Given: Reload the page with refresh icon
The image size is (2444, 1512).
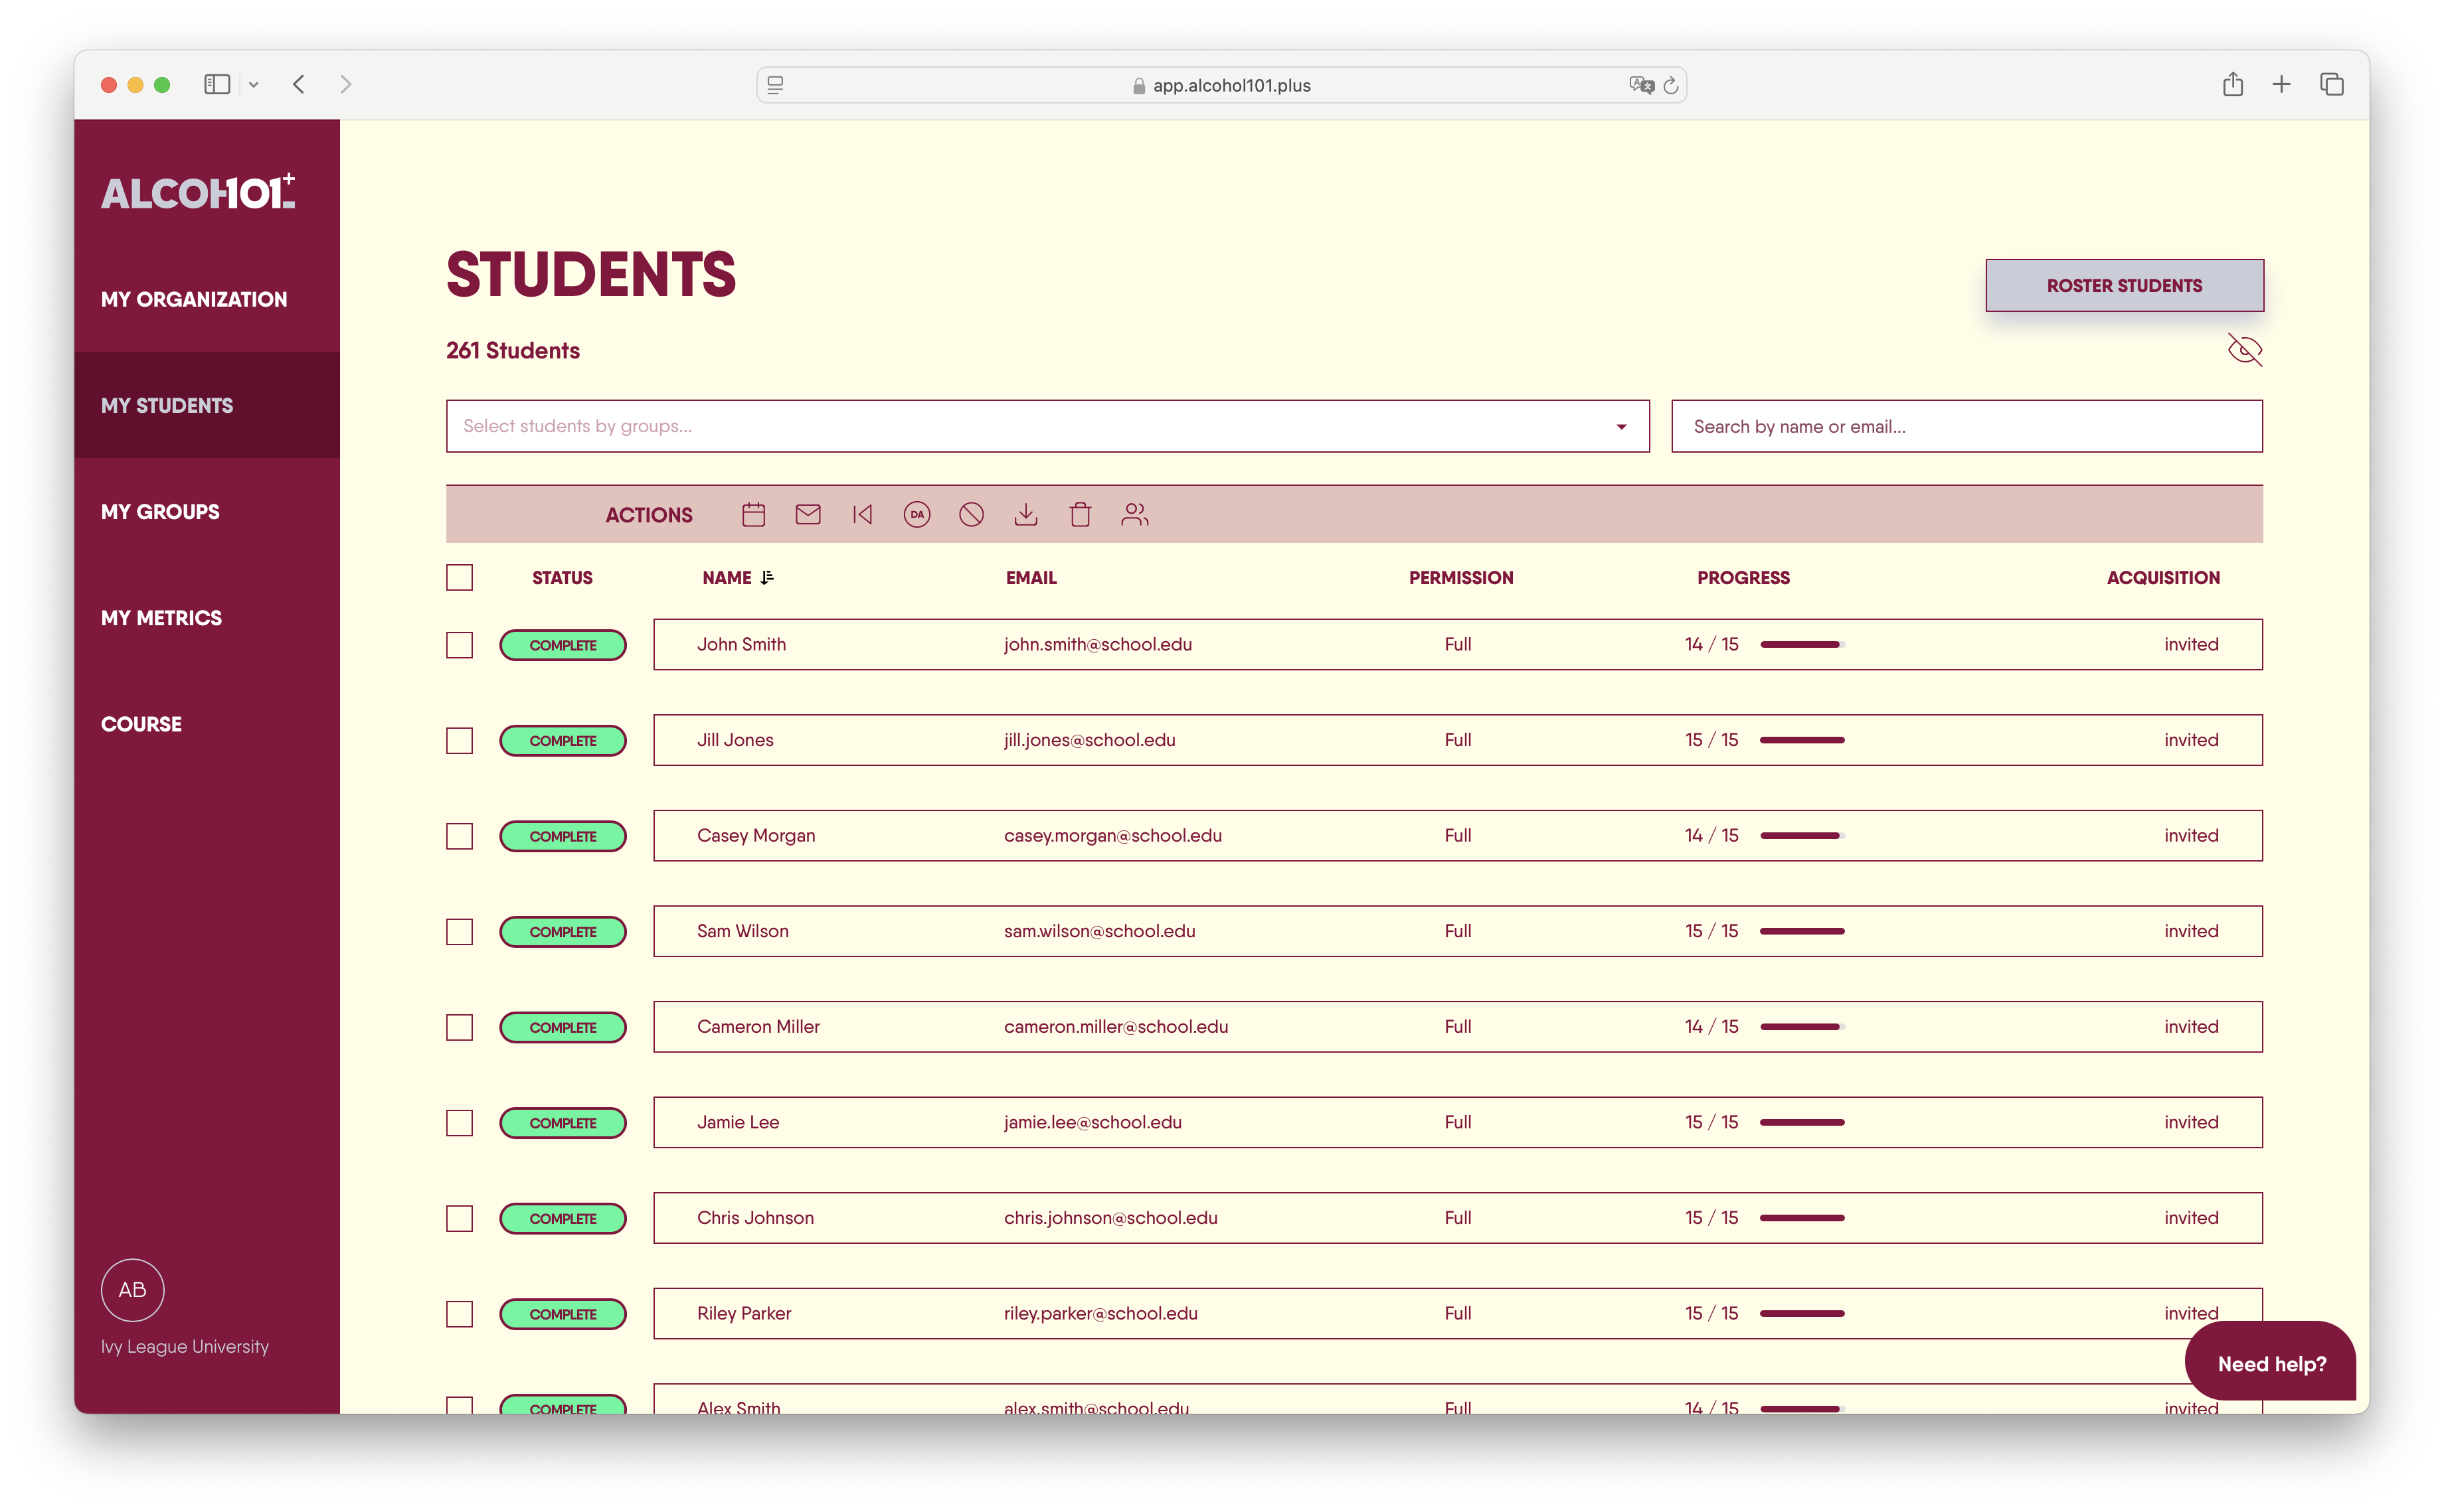Looking at the screenshot, I should [x=1670, y=85].
